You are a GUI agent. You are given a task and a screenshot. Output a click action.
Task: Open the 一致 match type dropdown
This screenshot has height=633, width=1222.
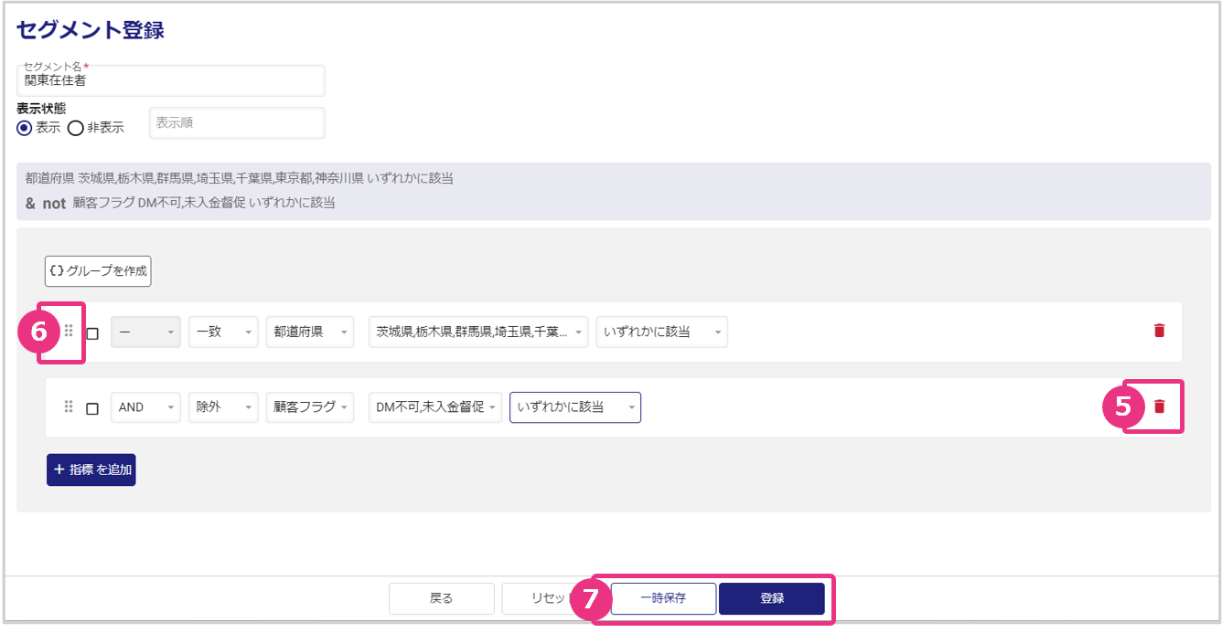[x=223, y=332]
